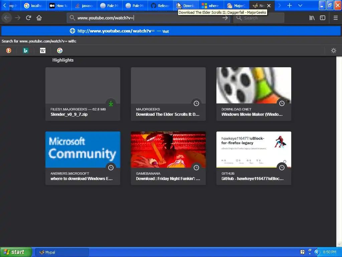The image size is (342, 257).
Task: Switch to the 'where' Microsoft tab
Action: tap(211, 5)
